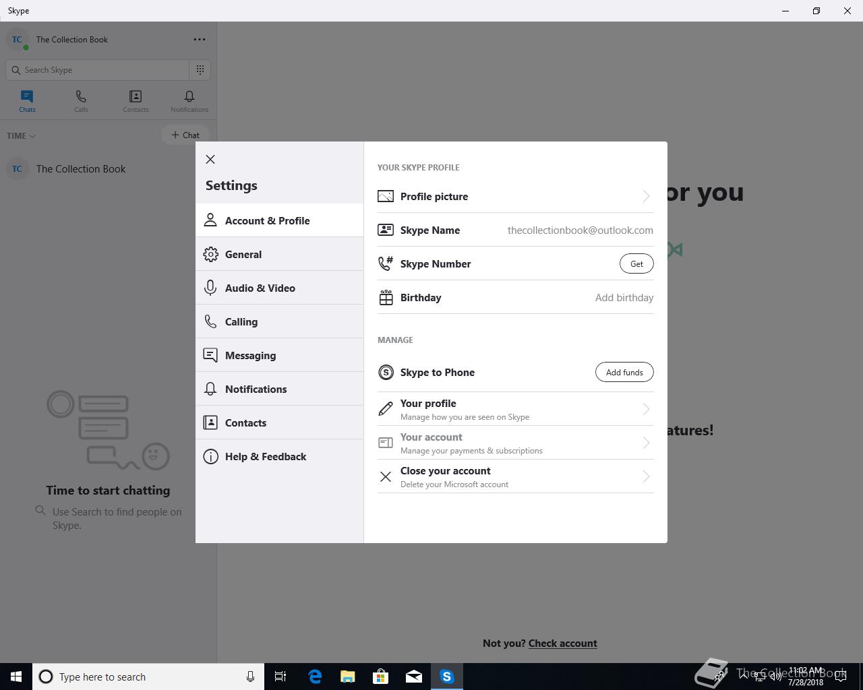The width and height of the screenshot is (863, 690).
Task: Switch to the main window Notifications tab
Action: click(189, 101)
